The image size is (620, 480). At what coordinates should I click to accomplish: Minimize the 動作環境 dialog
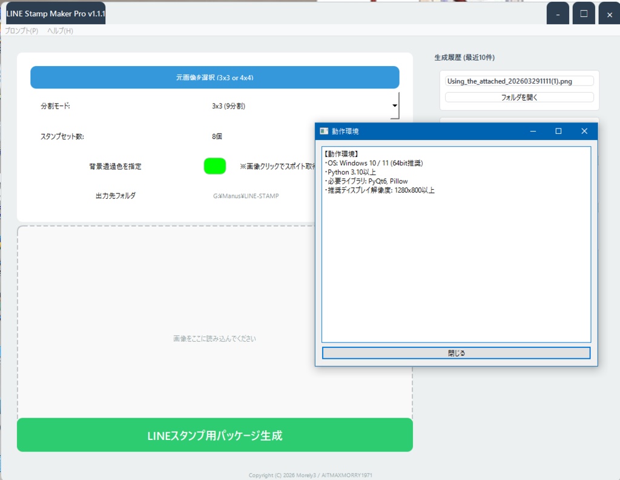[x=532, y=131]
